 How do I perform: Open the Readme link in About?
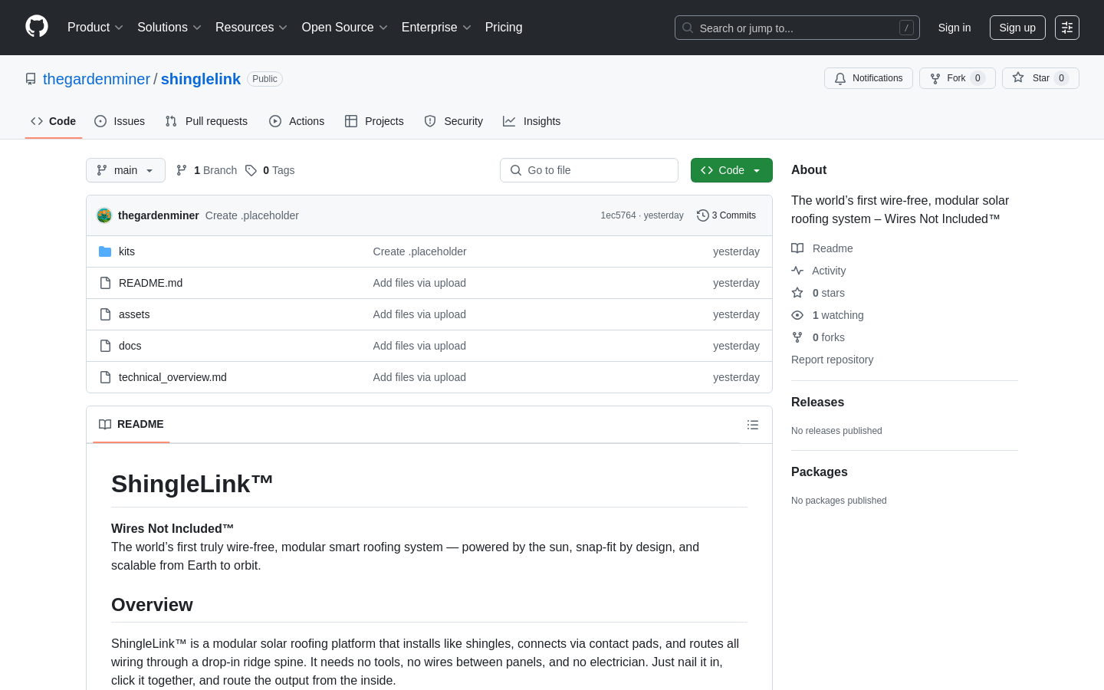(822, 248)
